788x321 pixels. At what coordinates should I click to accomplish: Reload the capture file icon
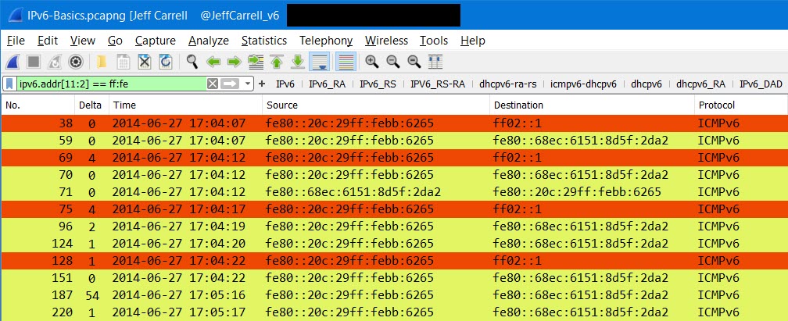(x=166, y=62)
